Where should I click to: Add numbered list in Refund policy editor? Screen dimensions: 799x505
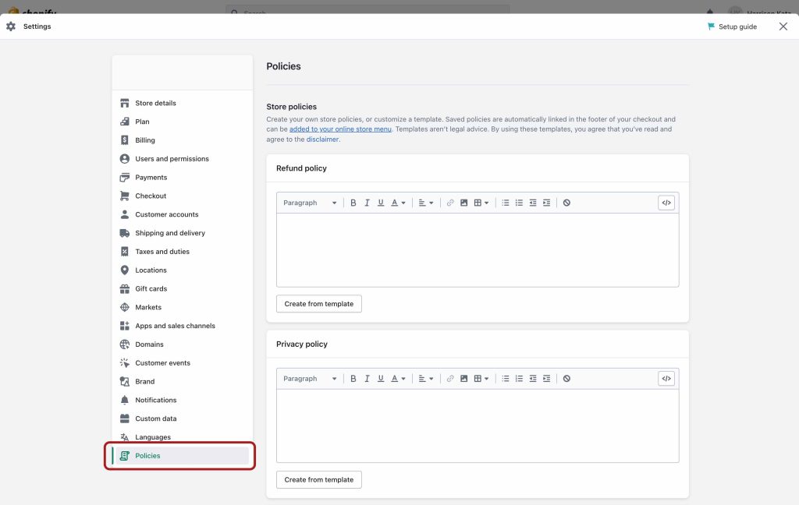tap(519, 203)
